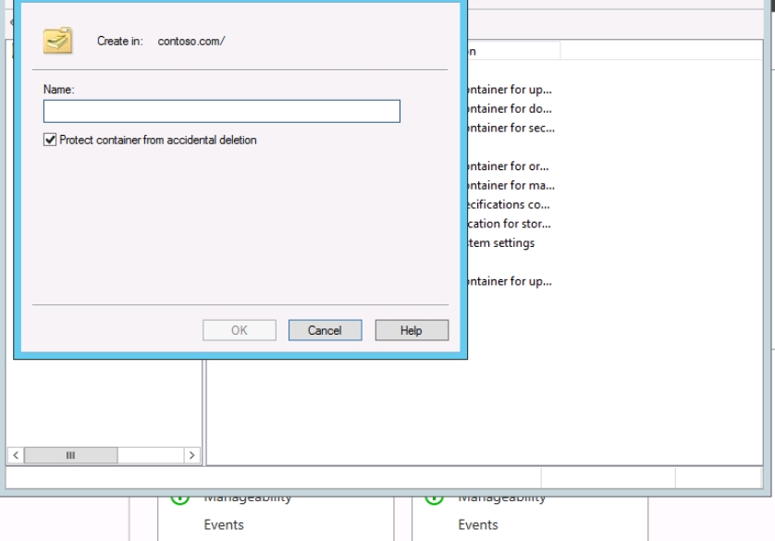The image size is (775, 541).
Task: Open Events in the right server tile
Action: tap(478, 524)
